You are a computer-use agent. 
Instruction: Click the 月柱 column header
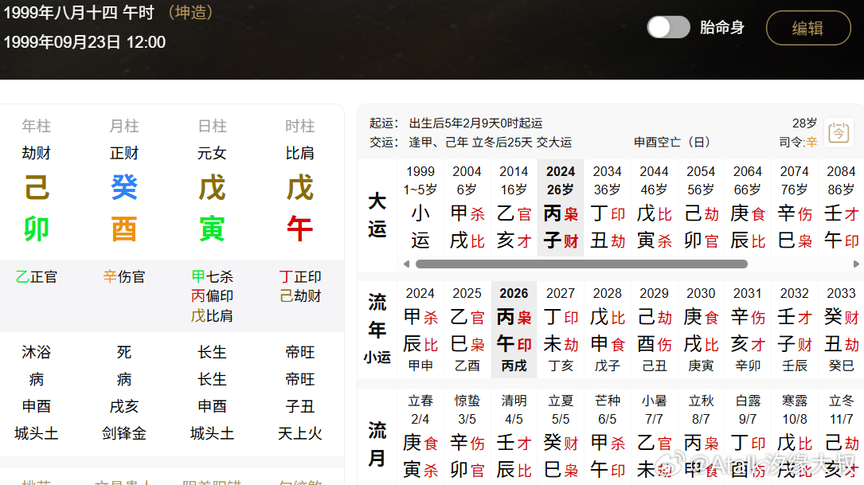click(x=124, y=126)
